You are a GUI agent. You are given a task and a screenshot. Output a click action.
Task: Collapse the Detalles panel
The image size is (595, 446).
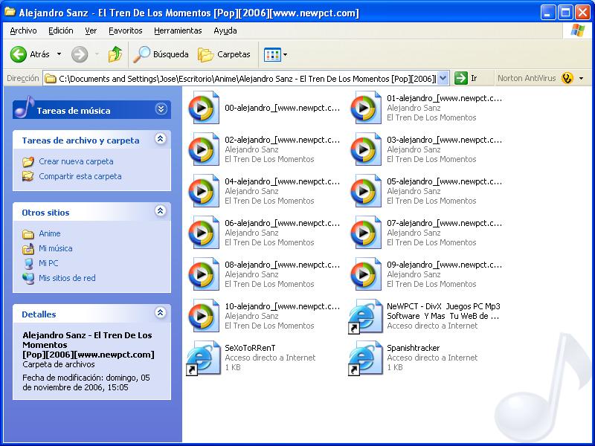(x=160, y=313)
